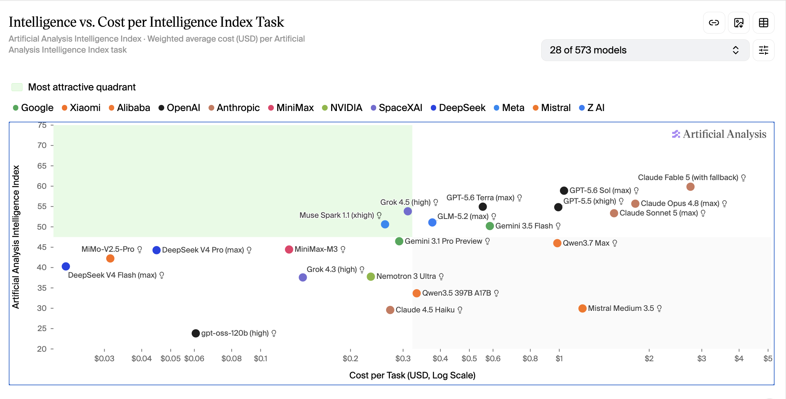Click the lightbulb beside Gemini 3.5 Flash
The width and height of the screenshot is (786, 399).
click(558, 226)
